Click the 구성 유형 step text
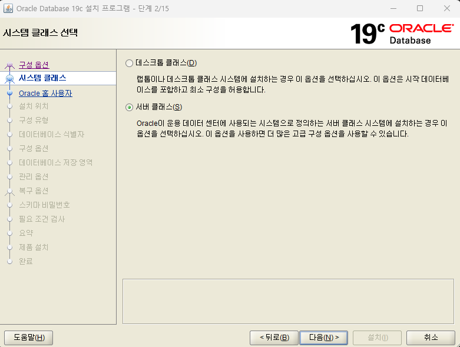 34,120
